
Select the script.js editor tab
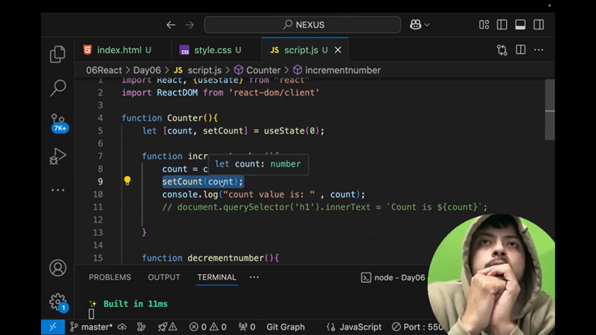[x=305, y=50]
